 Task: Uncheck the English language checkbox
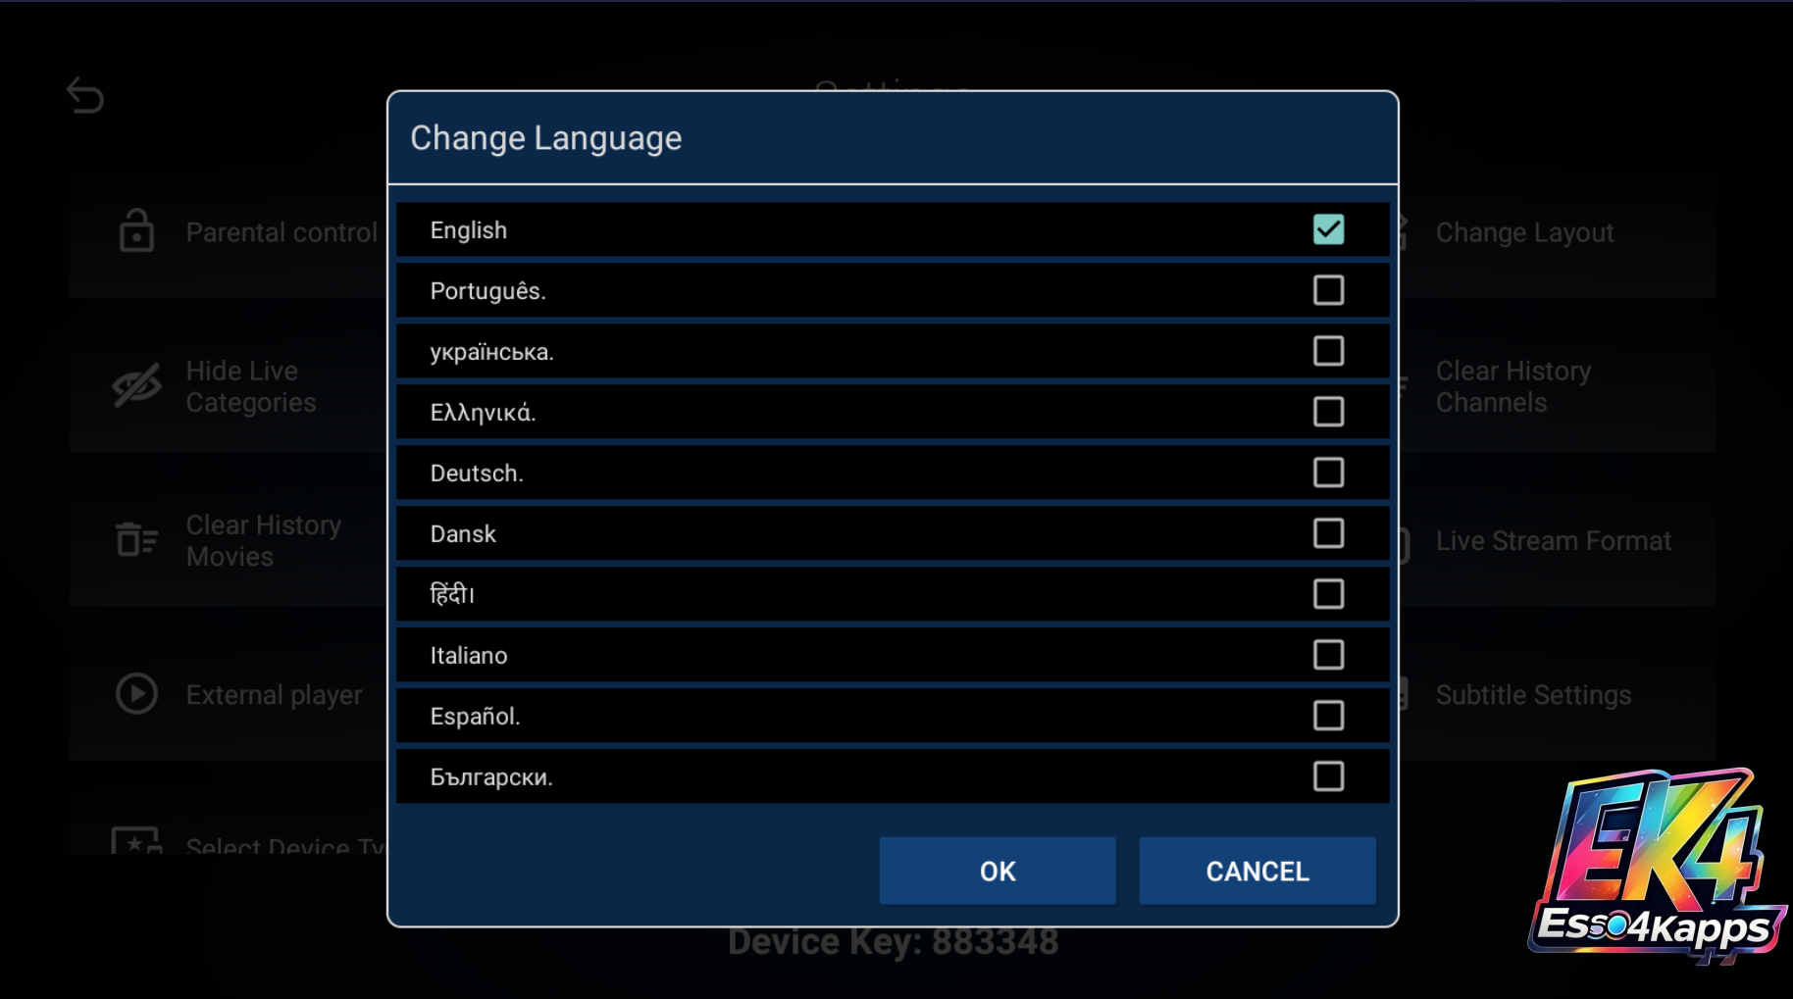pyautogui.click(x=1328, y=229)
